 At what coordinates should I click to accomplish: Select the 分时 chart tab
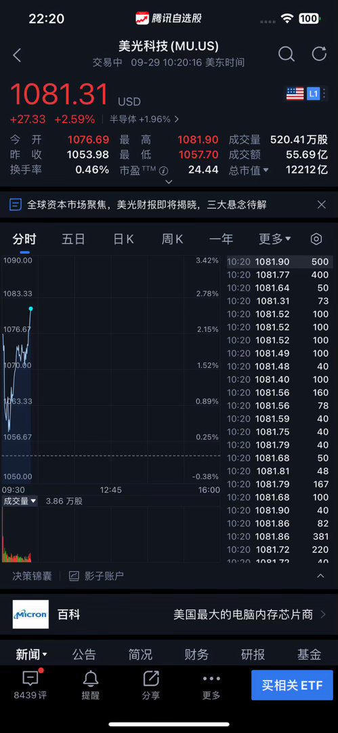24,240
